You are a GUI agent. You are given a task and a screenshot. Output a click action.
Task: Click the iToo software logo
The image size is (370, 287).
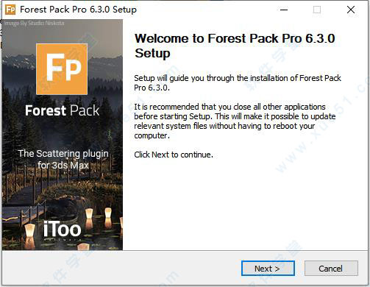pos(63,230)
